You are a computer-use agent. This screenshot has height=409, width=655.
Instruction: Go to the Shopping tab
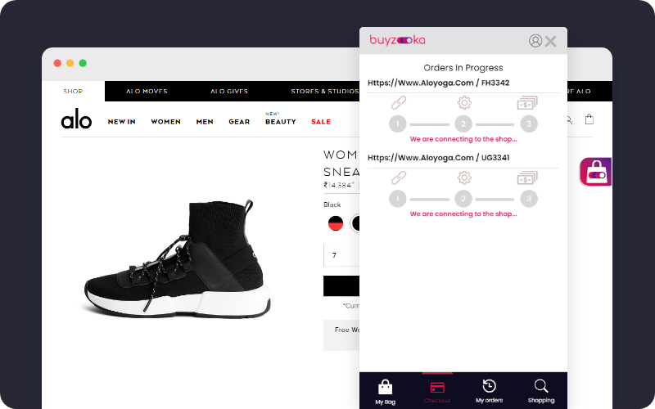coord(541,391)
